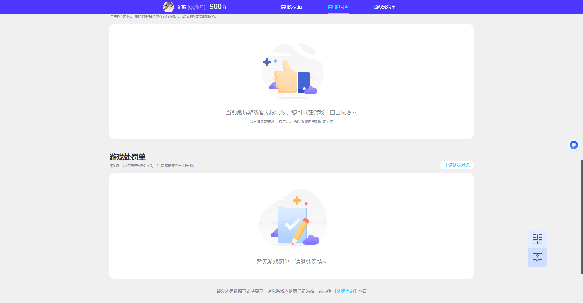The height and width of the screenshot is (303, 583).
Task: Click the nickname 祈愿
Action: pyautogui.click(x=182, y=7)
